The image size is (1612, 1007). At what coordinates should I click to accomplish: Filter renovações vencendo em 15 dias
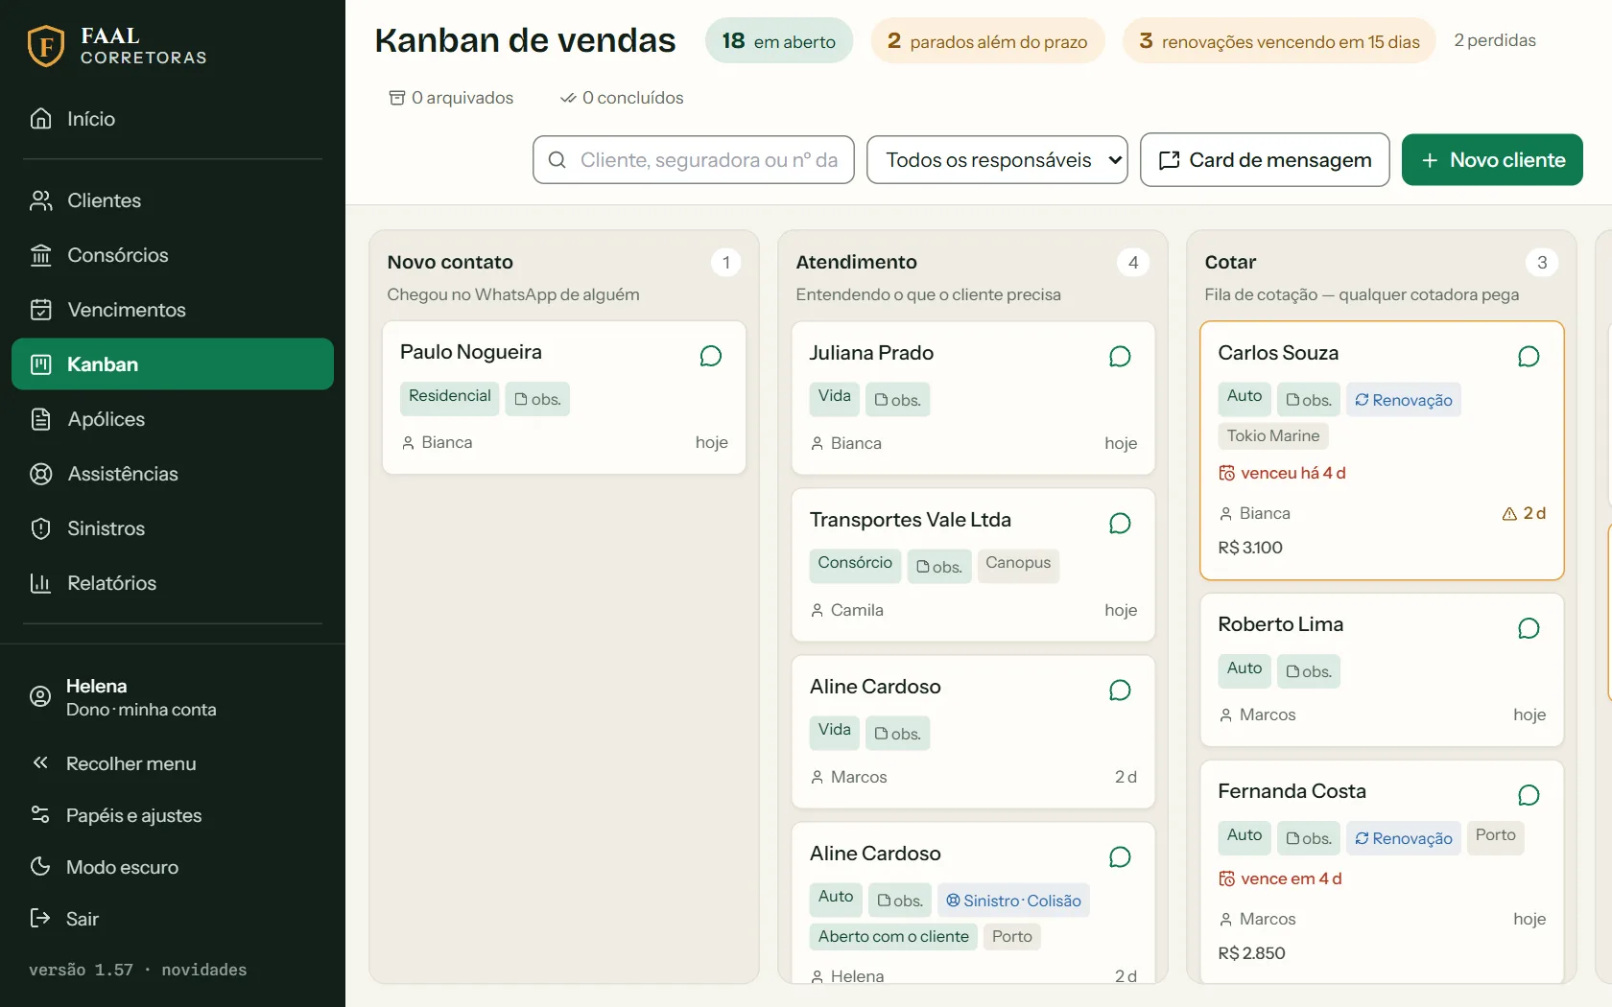1279,40
